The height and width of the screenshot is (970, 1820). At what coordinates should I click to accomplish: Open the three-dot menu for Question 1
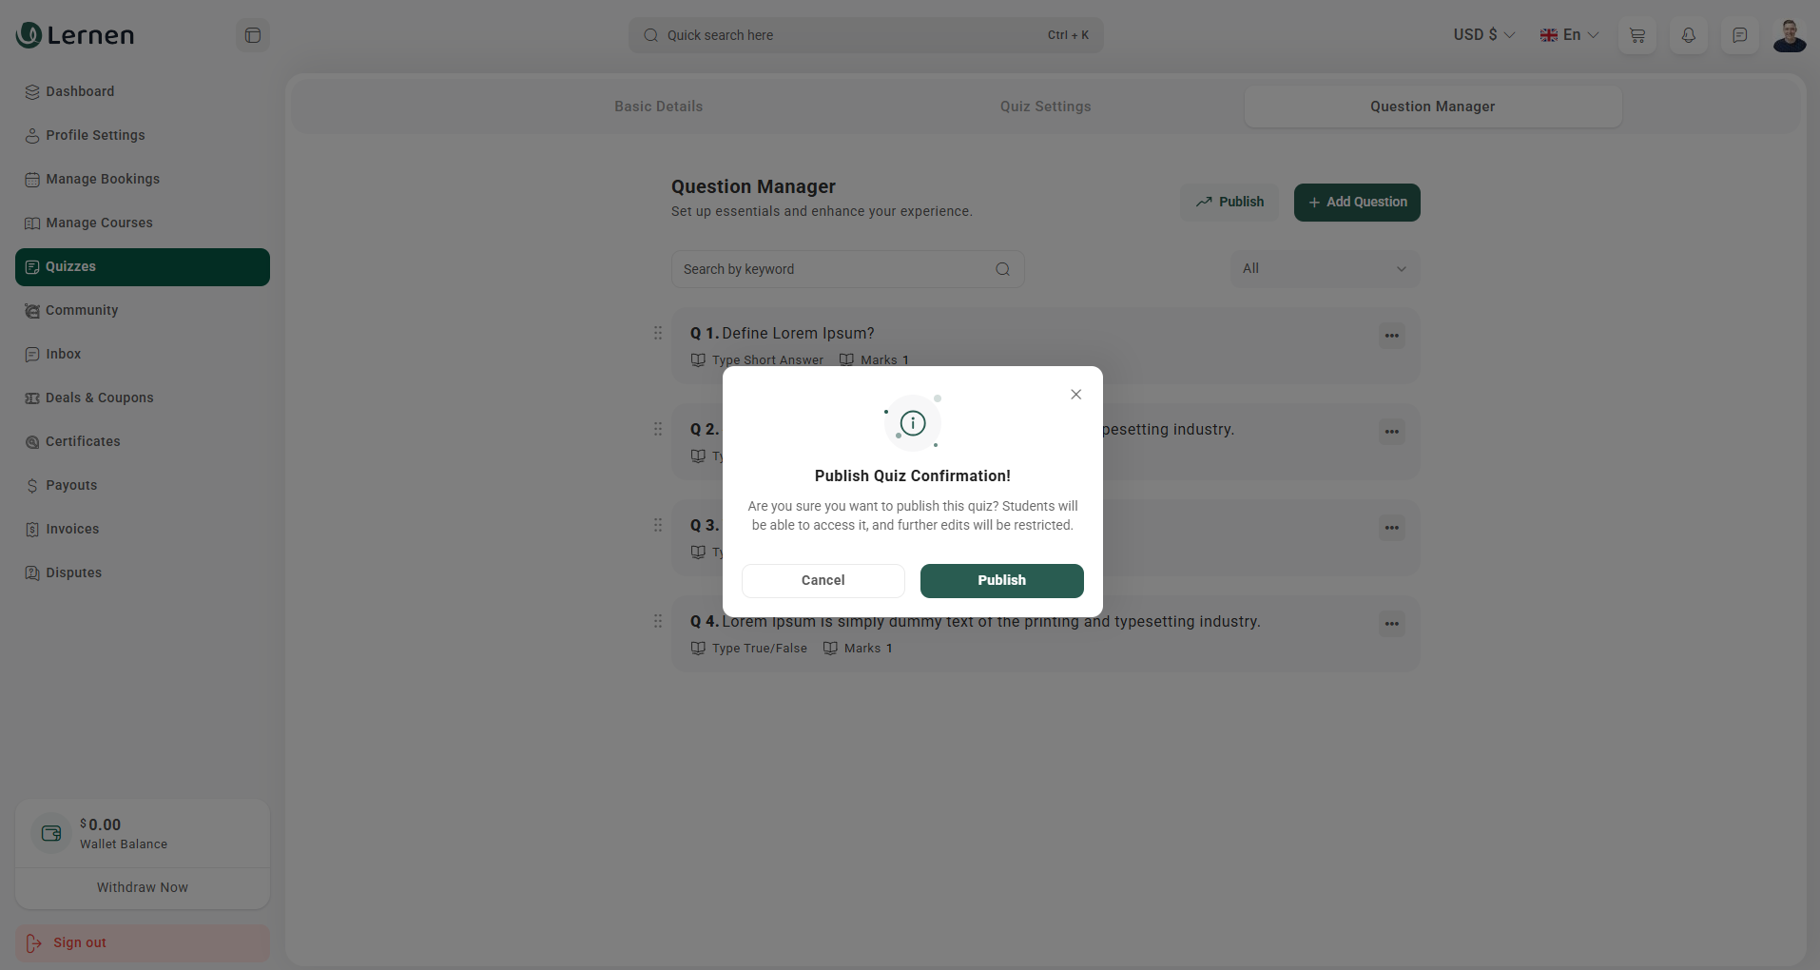[x=1391, y=336]
